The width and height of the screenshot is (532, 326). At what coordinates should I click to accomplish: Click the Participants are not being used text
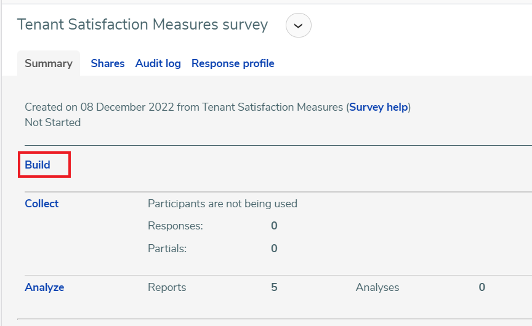coord(222,204)
